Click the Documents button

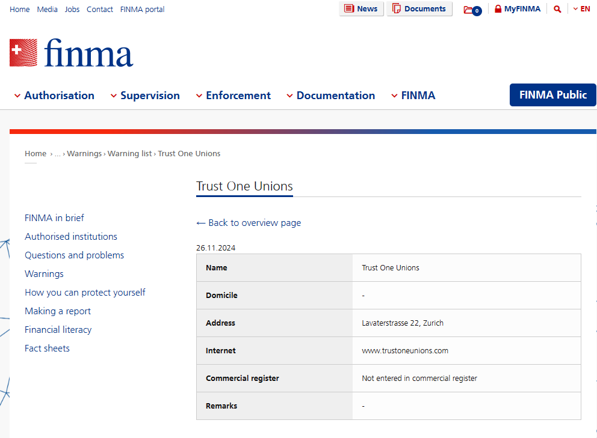point(419,9)
